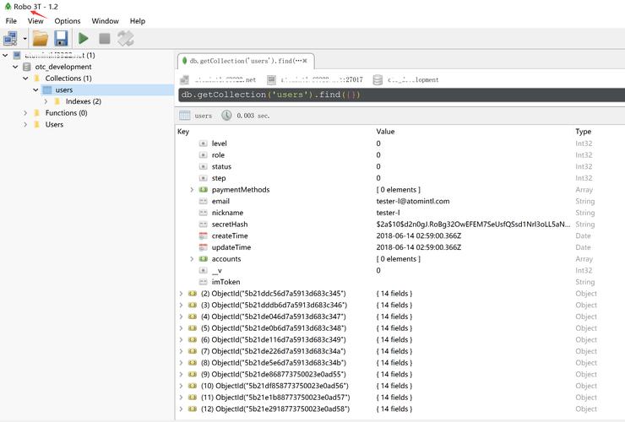This screenshot has width=625, height=422.
Task: Run the query with the green play button
Action: 84,39
